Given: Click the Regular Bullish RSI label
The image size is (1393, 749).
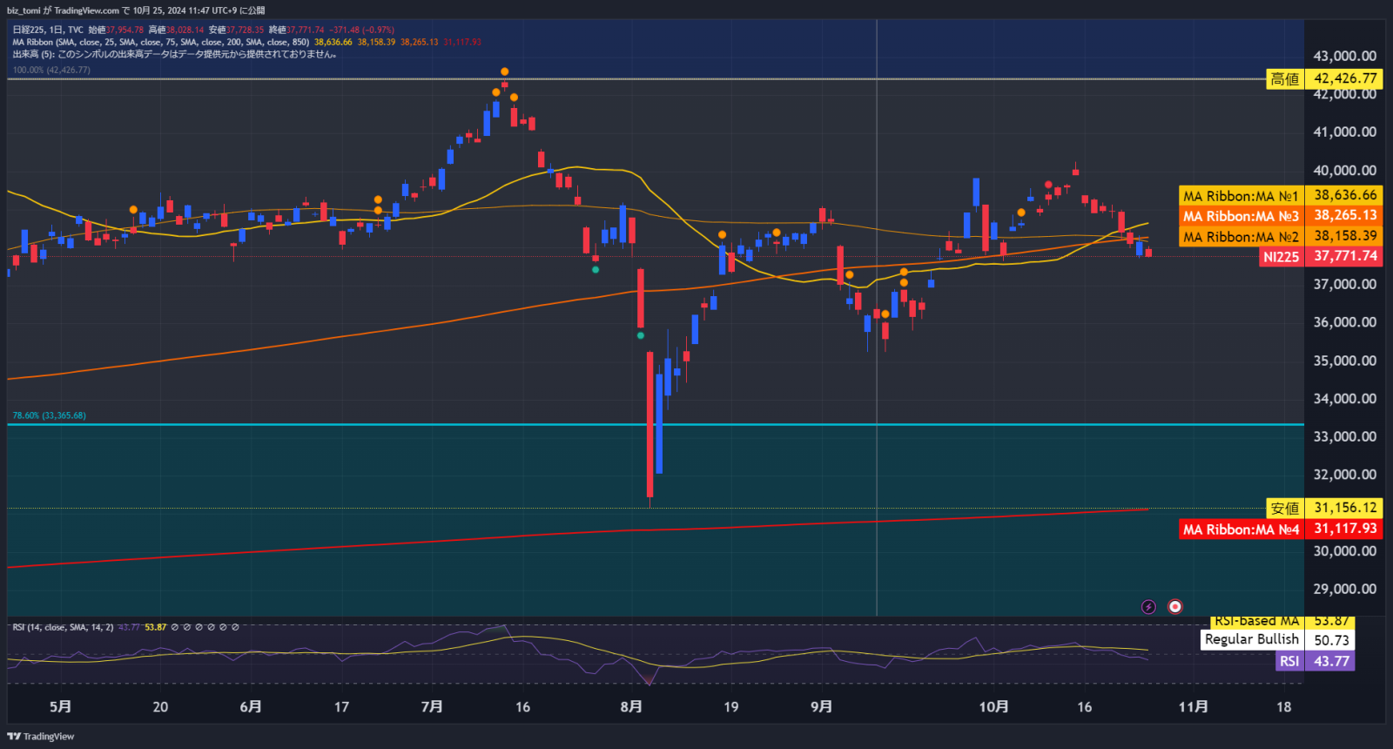Looking at the screenshot, I should click(1251, 639).
